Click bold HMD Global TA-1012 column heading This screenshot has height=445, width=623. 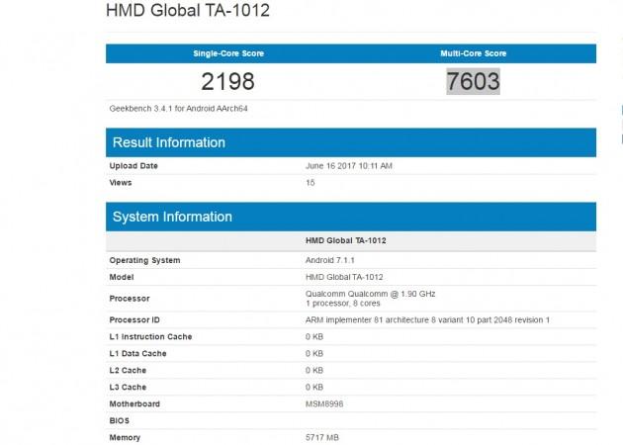346,240
